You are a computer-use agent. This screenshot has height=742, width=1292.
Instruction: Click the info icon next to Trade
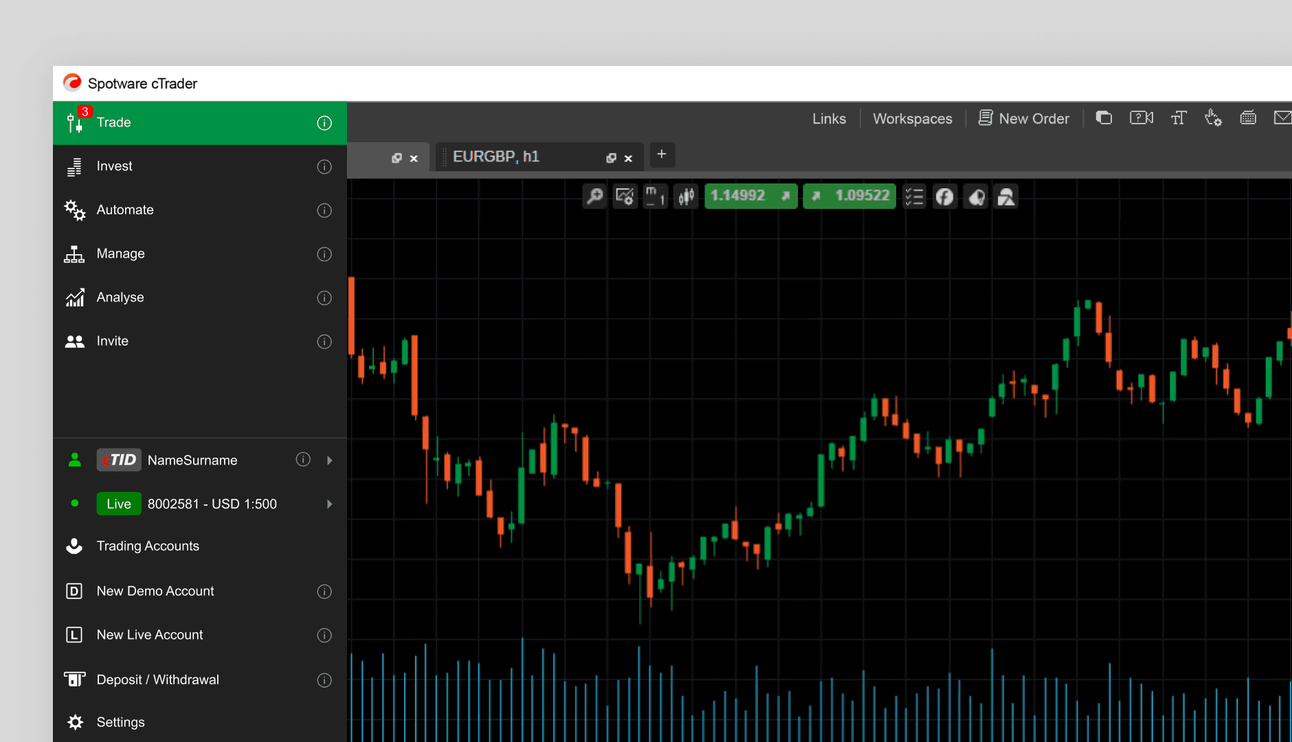324,123
